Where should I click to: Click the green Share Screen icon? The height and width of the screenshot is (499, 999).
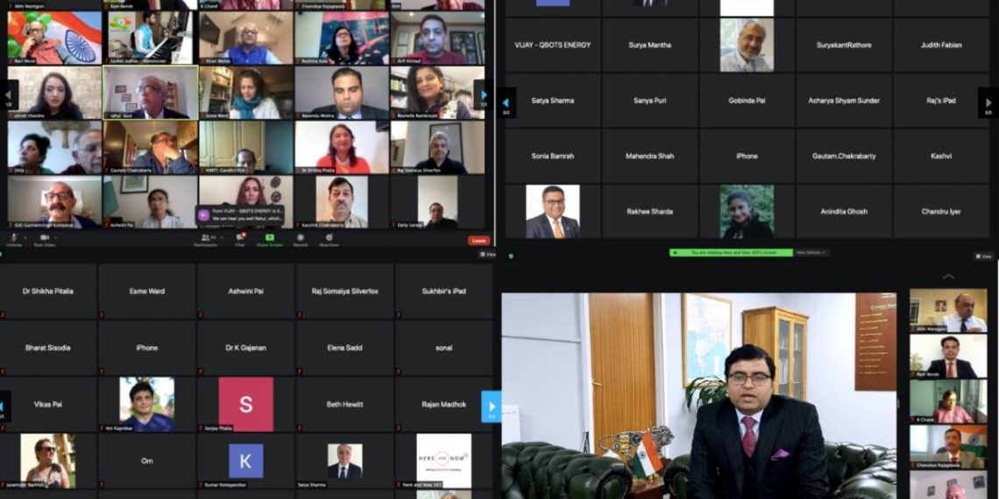270,237
